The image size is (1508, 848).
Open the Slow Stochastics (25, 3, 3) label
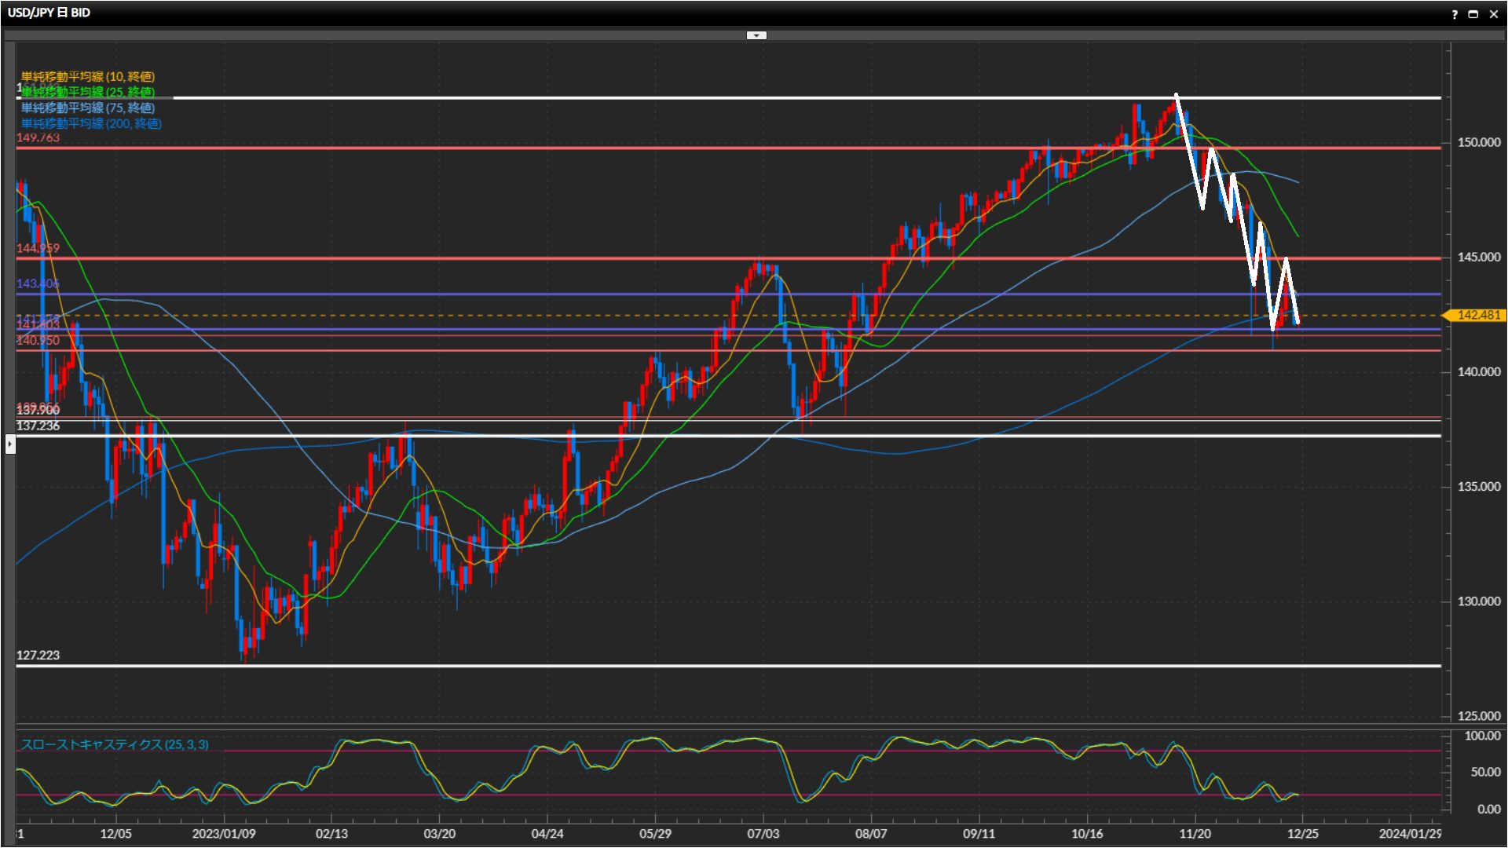(114, 744)
